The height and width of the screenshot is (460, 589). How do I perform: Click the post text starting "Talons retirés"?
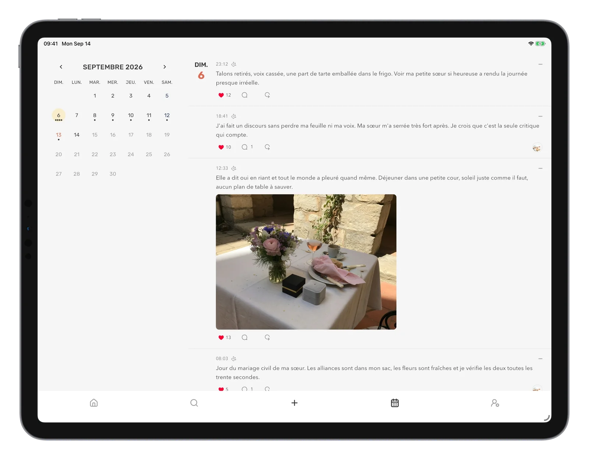click(371, 78)
